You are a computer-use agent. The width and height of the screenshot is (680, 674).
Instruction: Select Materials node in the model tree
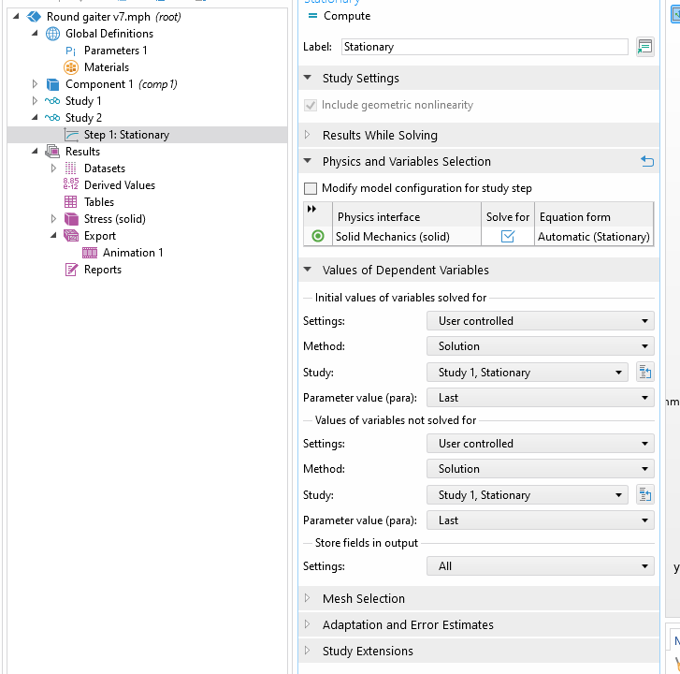pos(106,67)
